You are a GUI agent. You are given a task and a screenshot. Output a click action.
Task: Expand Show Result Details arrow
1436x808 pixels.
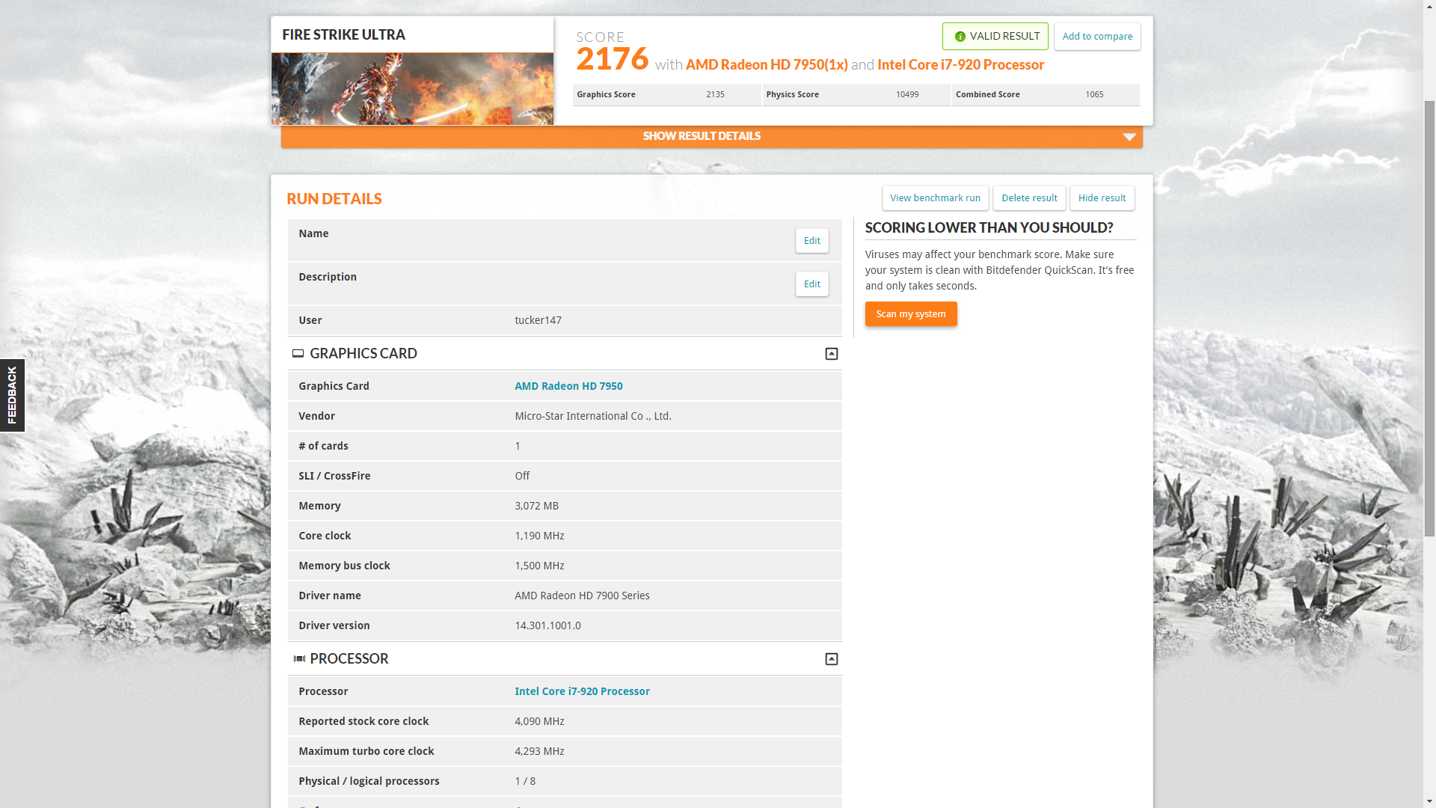coord(1129,137)
